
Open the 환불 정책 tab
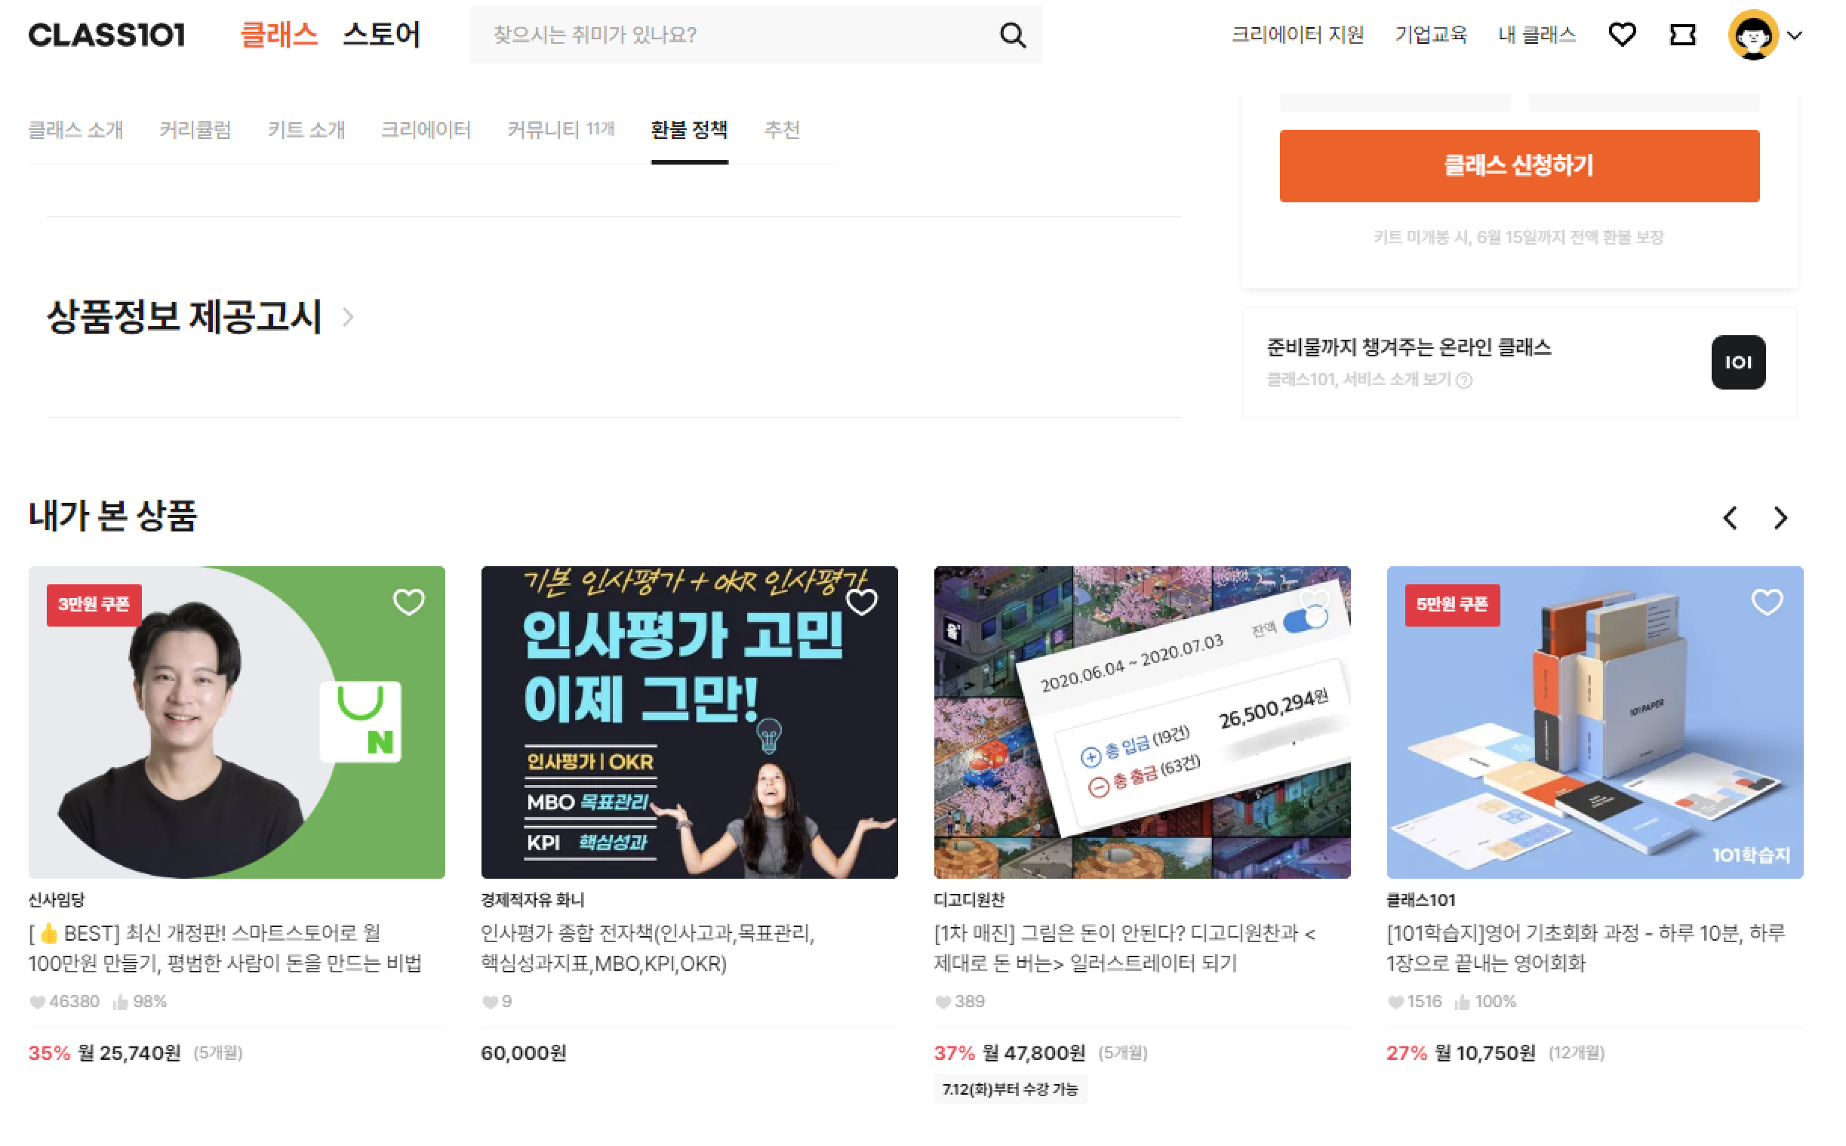click(x=688, y=130)
